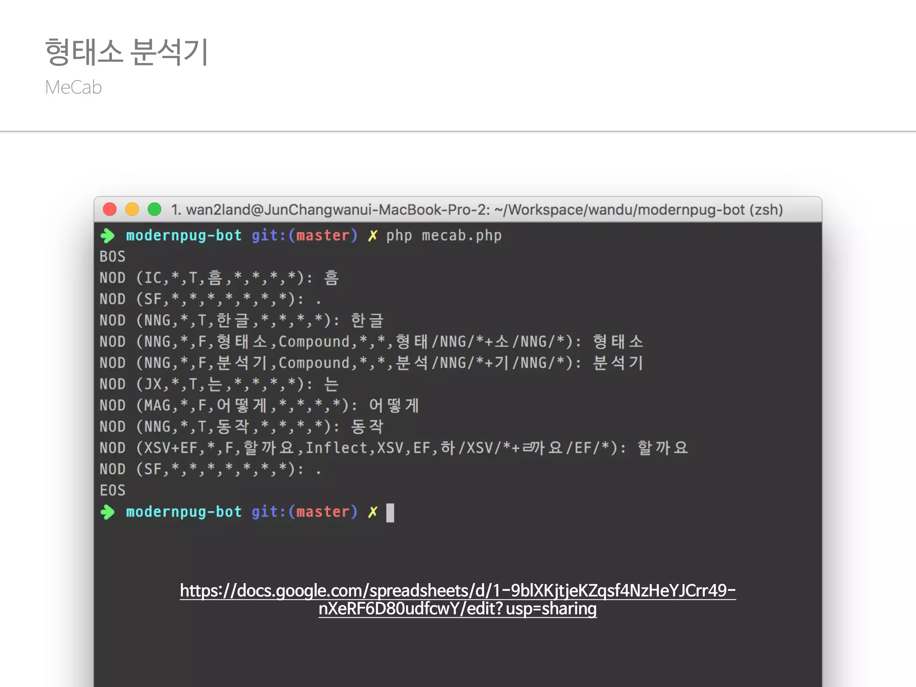Viewport: 916px width, 687px height.
Task: Click the green prompt arrow on last line
Action: click(x=107, y=512)
